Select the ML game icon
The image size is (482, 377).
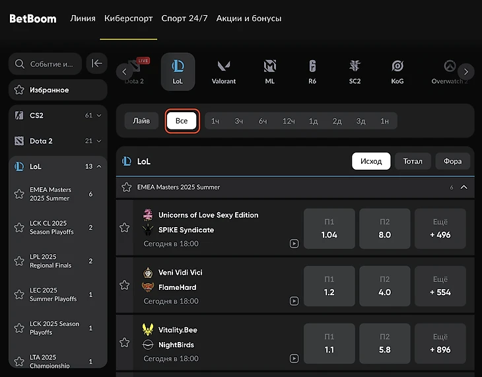[x=269, y=72]
